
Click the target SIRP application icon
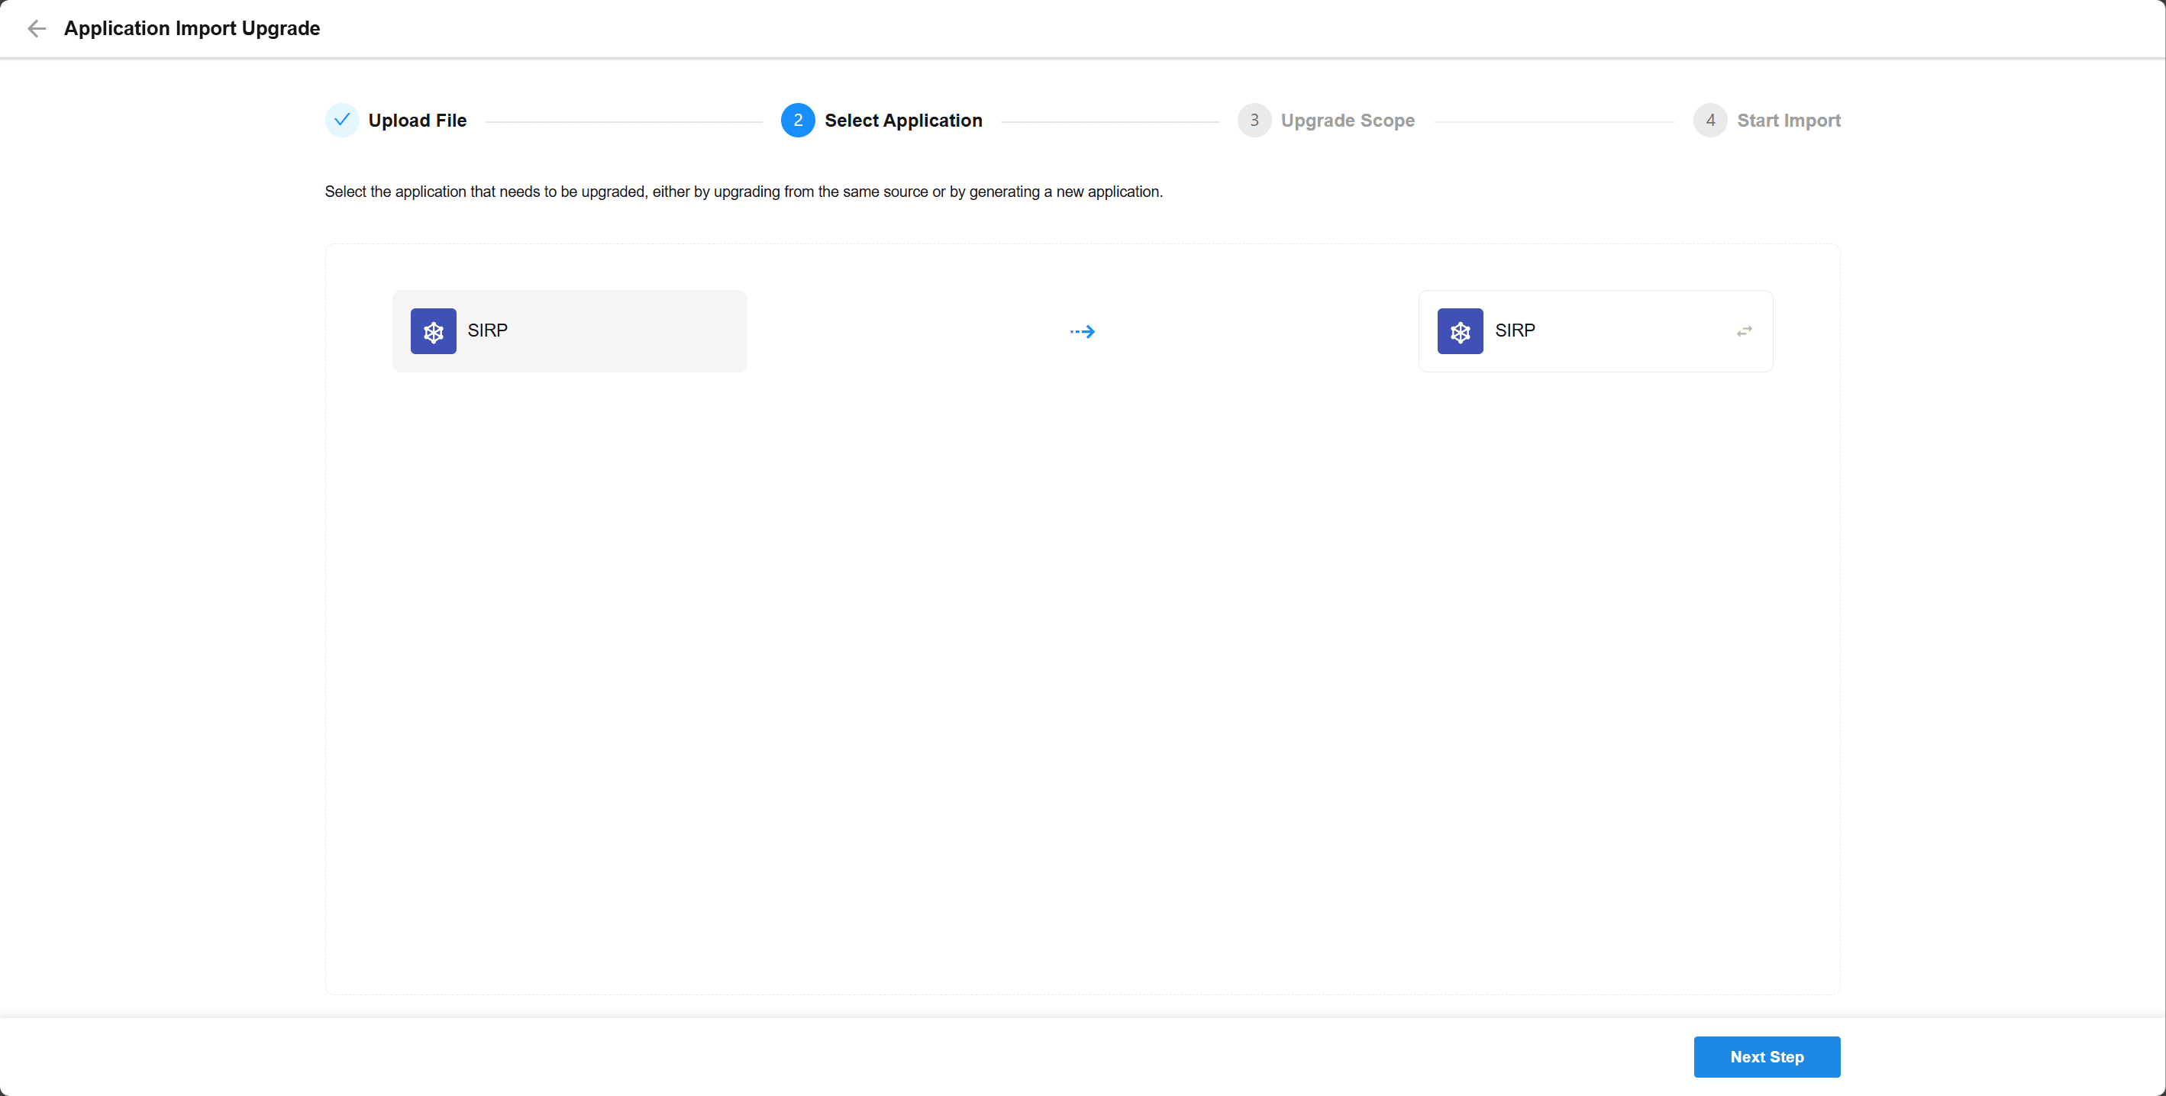tap(1460, 331)
